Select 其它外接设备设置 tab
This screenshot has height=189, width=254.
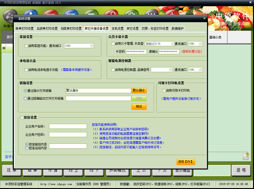(97, 28)
